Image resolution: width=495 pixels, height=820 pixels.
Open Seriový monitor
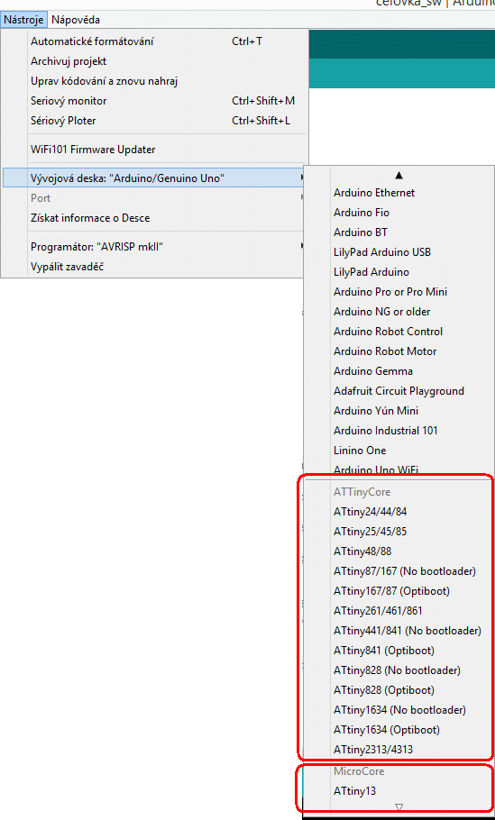pos(154,101)
